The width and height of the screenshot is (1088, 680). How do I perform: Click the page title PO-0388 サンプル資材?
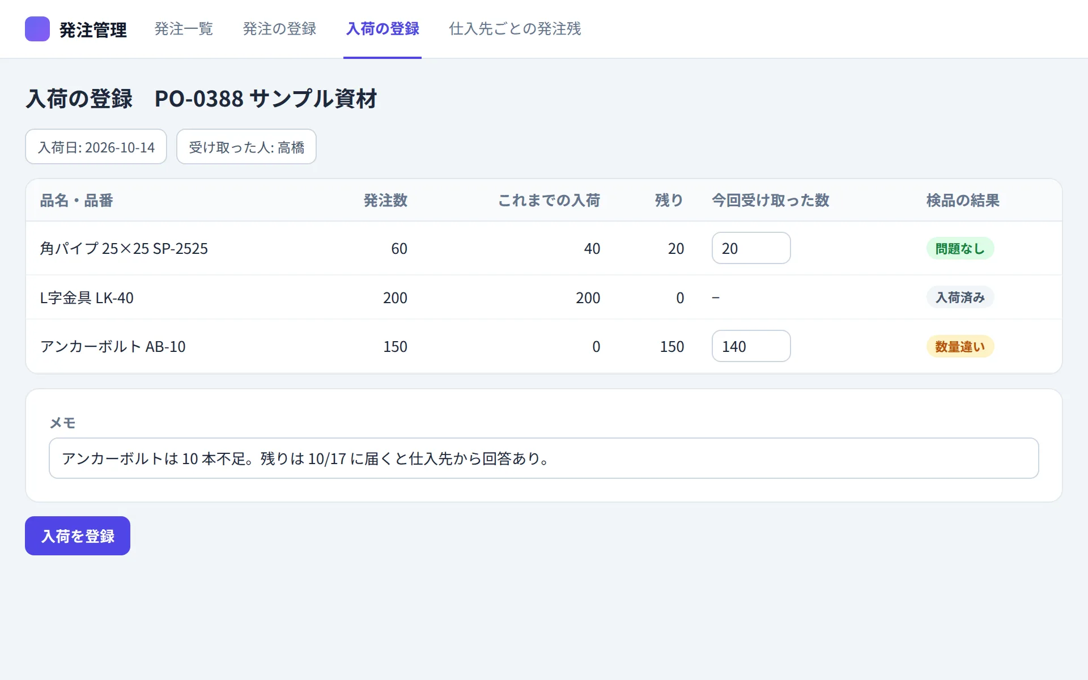point(266,99)
